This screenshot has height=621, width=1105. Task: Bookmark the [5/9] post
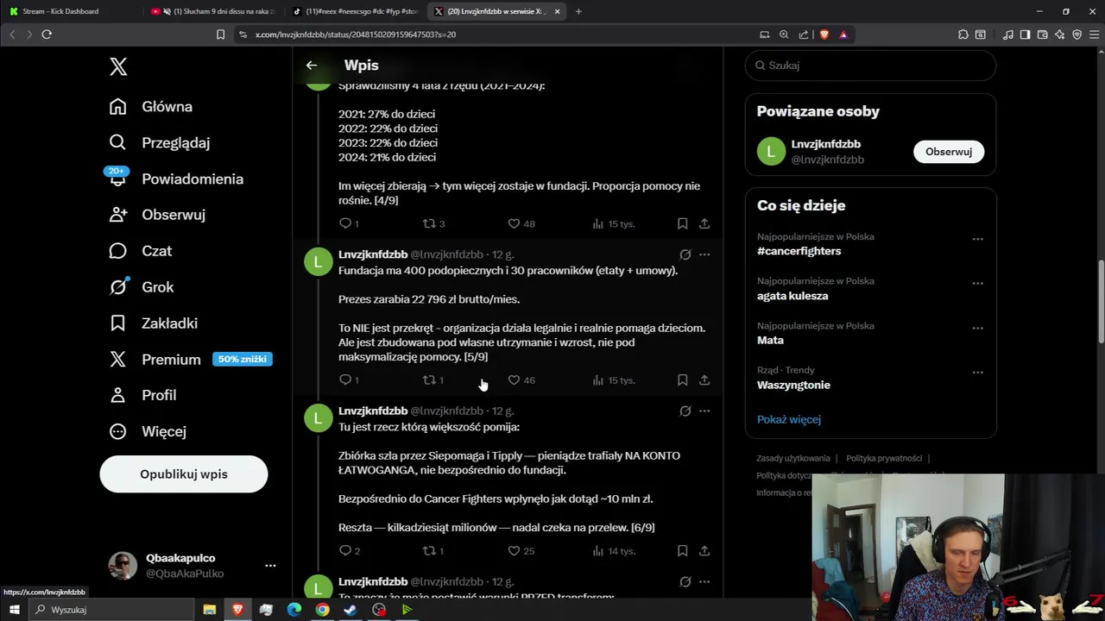click(682, 379)
